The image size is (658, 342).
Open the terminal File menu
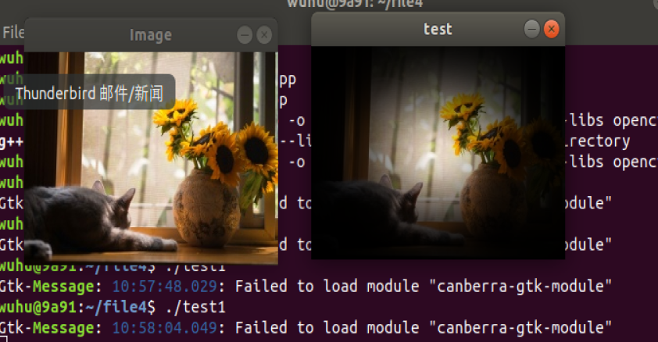click(x=13, y=32)
